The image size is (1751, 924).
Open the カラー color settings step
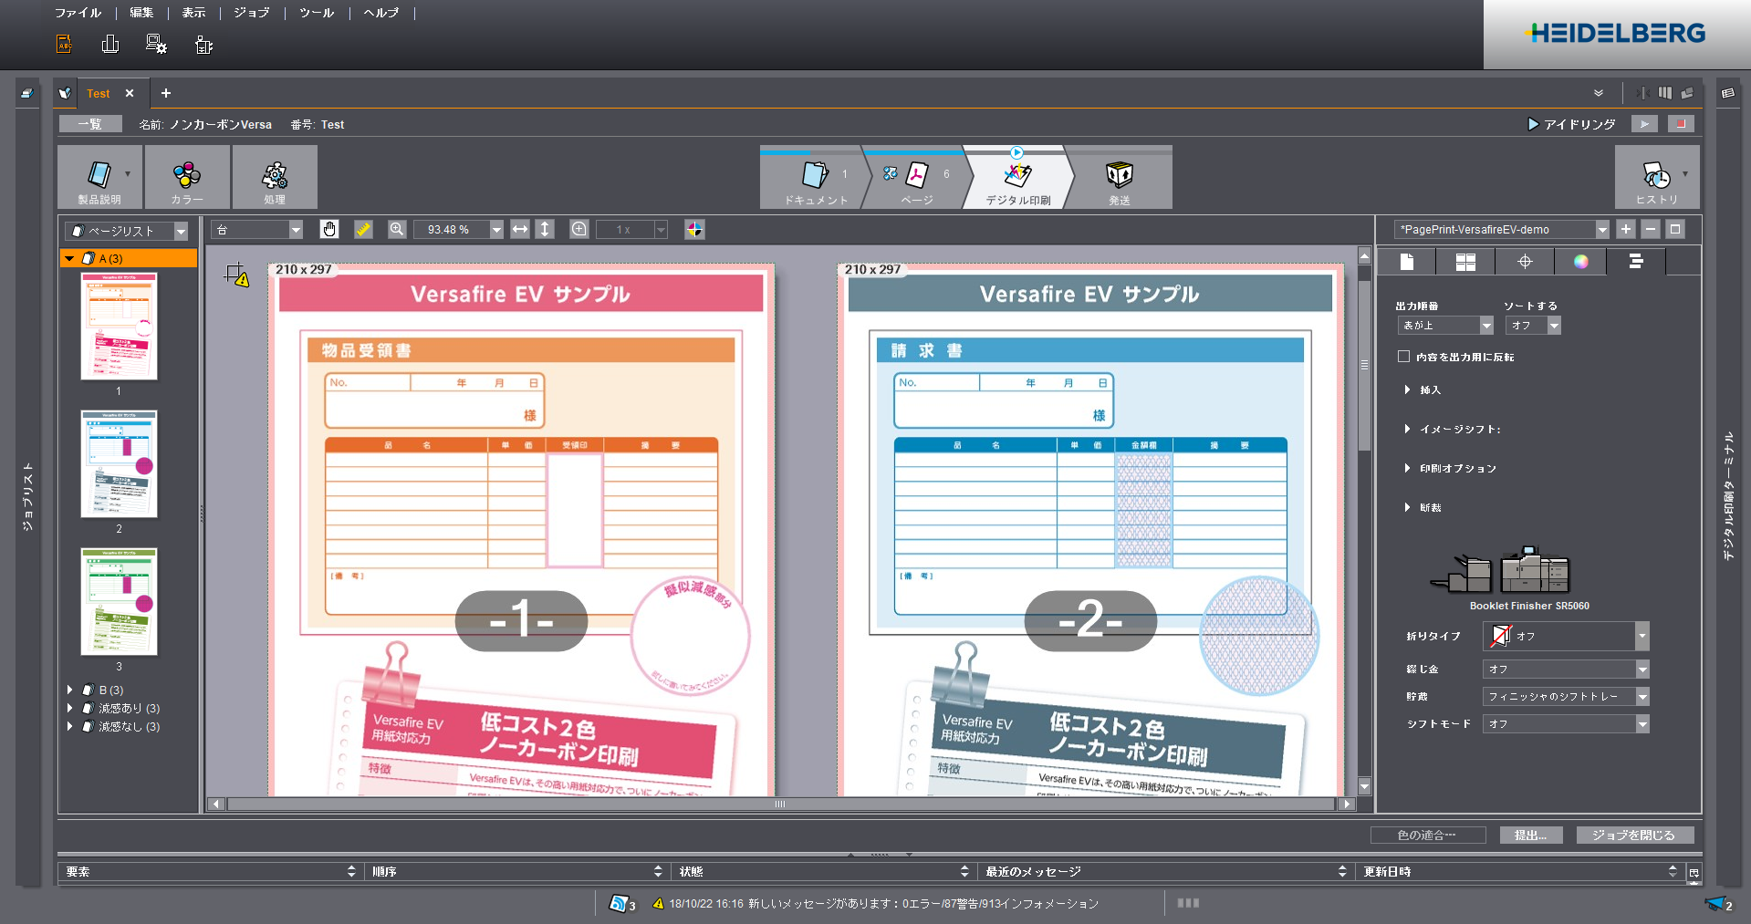(187, 177)
